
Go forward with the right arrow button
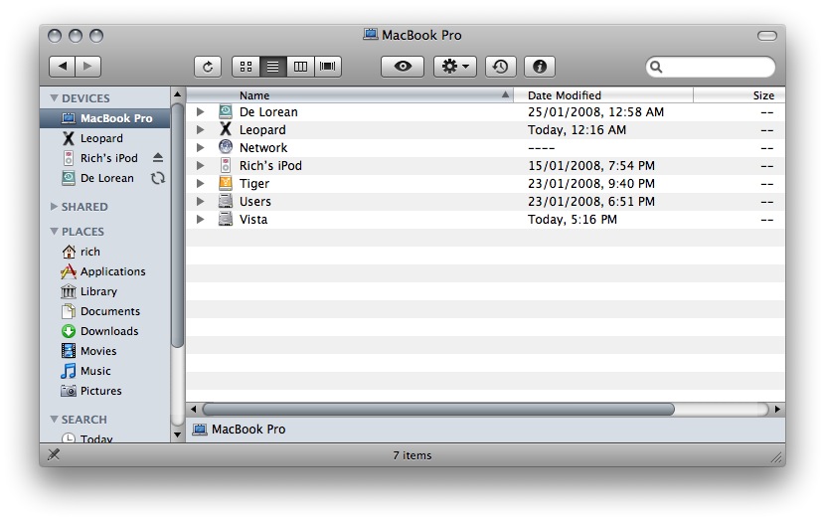click(x=87, y=67)
